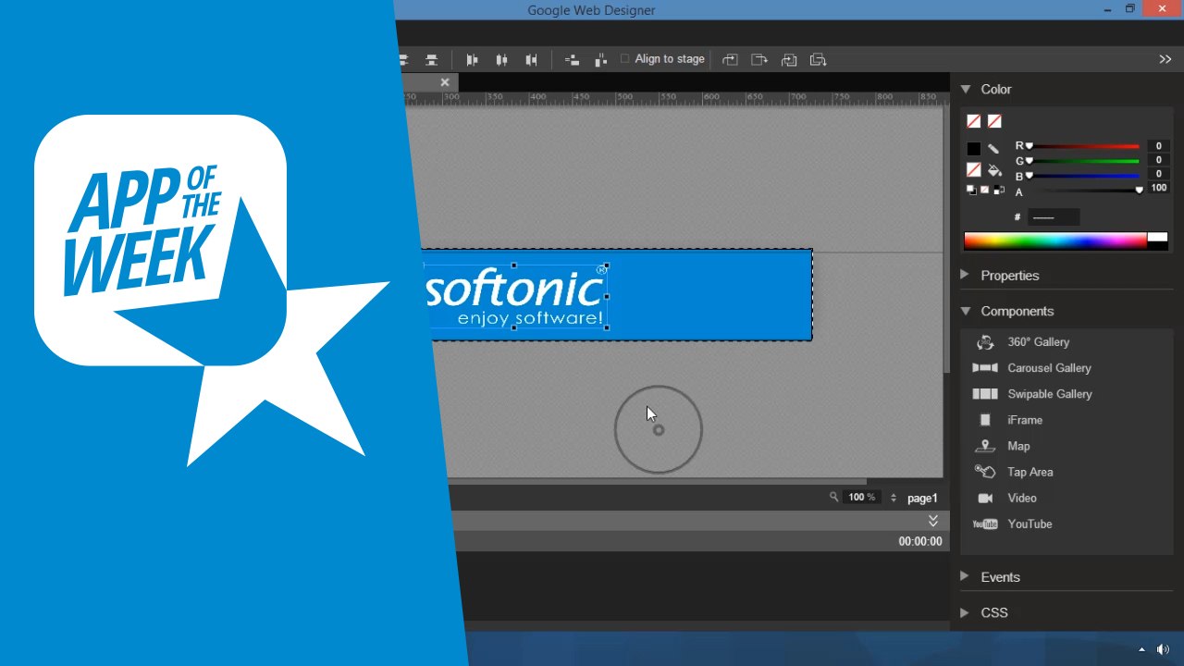This screenshot has width=1184, height=666.
Task: Click the green G slider track
Action: [1083, 161]
